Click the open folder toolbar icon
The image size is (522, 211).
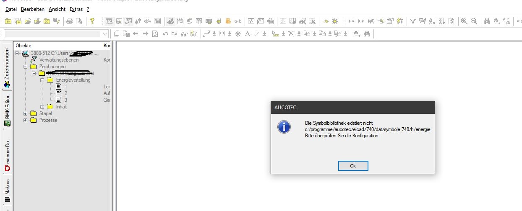coord(28,21)
